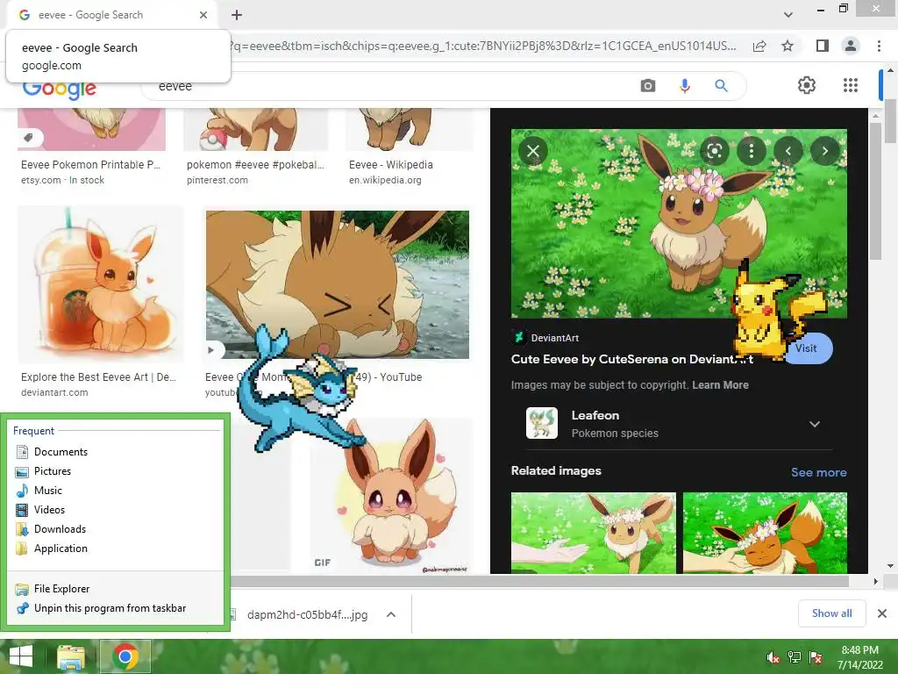
Task: Open See more related images link
Action: [818, 472]
